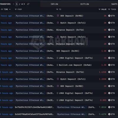Switch to the OUTFLOW tab
The width and height of the screenshot is (118, 118).
tap(85, 4)
